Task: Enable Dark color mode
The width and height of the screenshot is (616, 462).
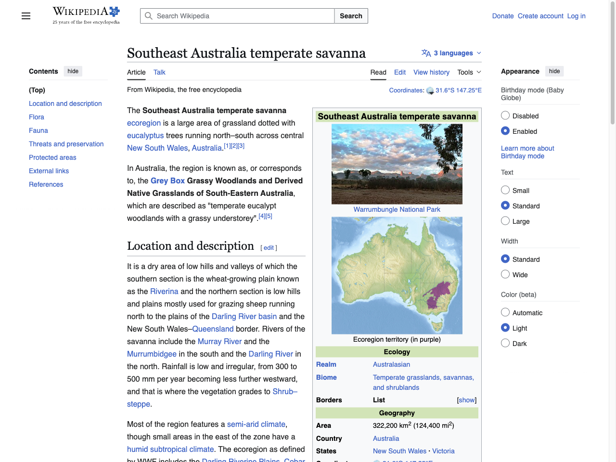Action: 505,343
